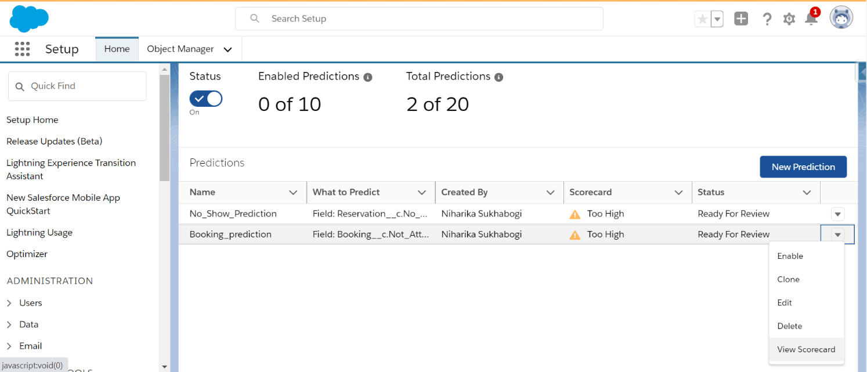Select View Scorecard from the menu

(x=805, y=349)
